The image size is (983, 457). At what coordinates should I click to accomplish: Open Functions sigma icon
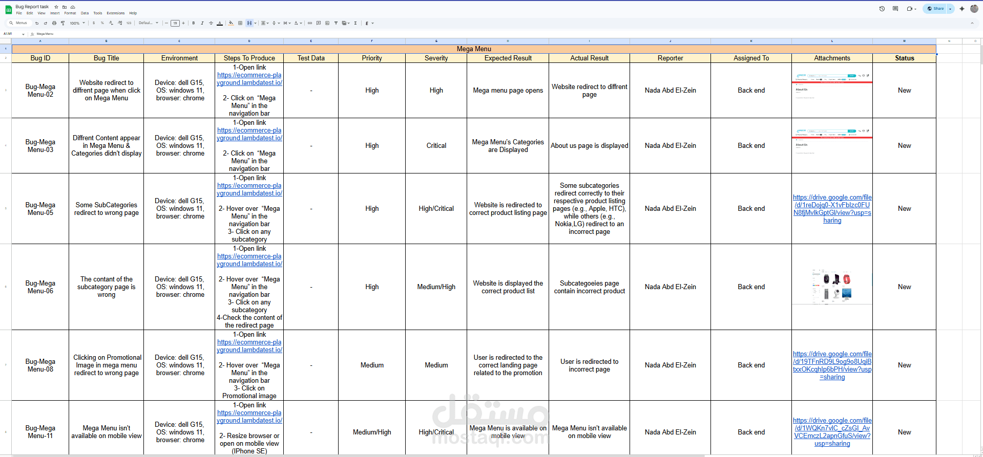click(x=355, y=23)
